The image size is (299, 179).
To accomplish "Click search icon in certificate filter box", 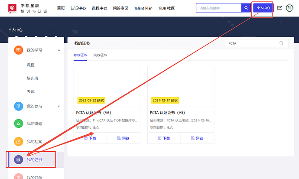I will point(282,43).
